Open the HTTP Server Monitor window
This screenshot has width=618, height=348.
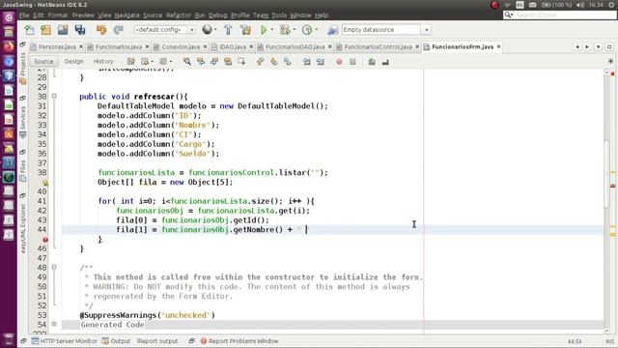point(65,341)
